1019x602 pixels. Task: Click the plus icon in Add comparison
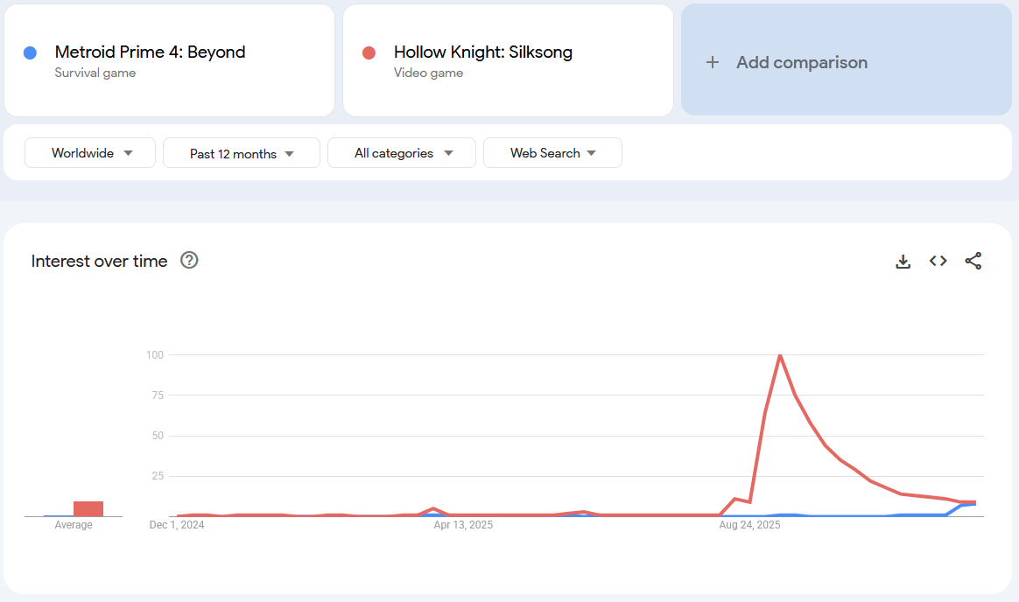(x=713, y=62)
